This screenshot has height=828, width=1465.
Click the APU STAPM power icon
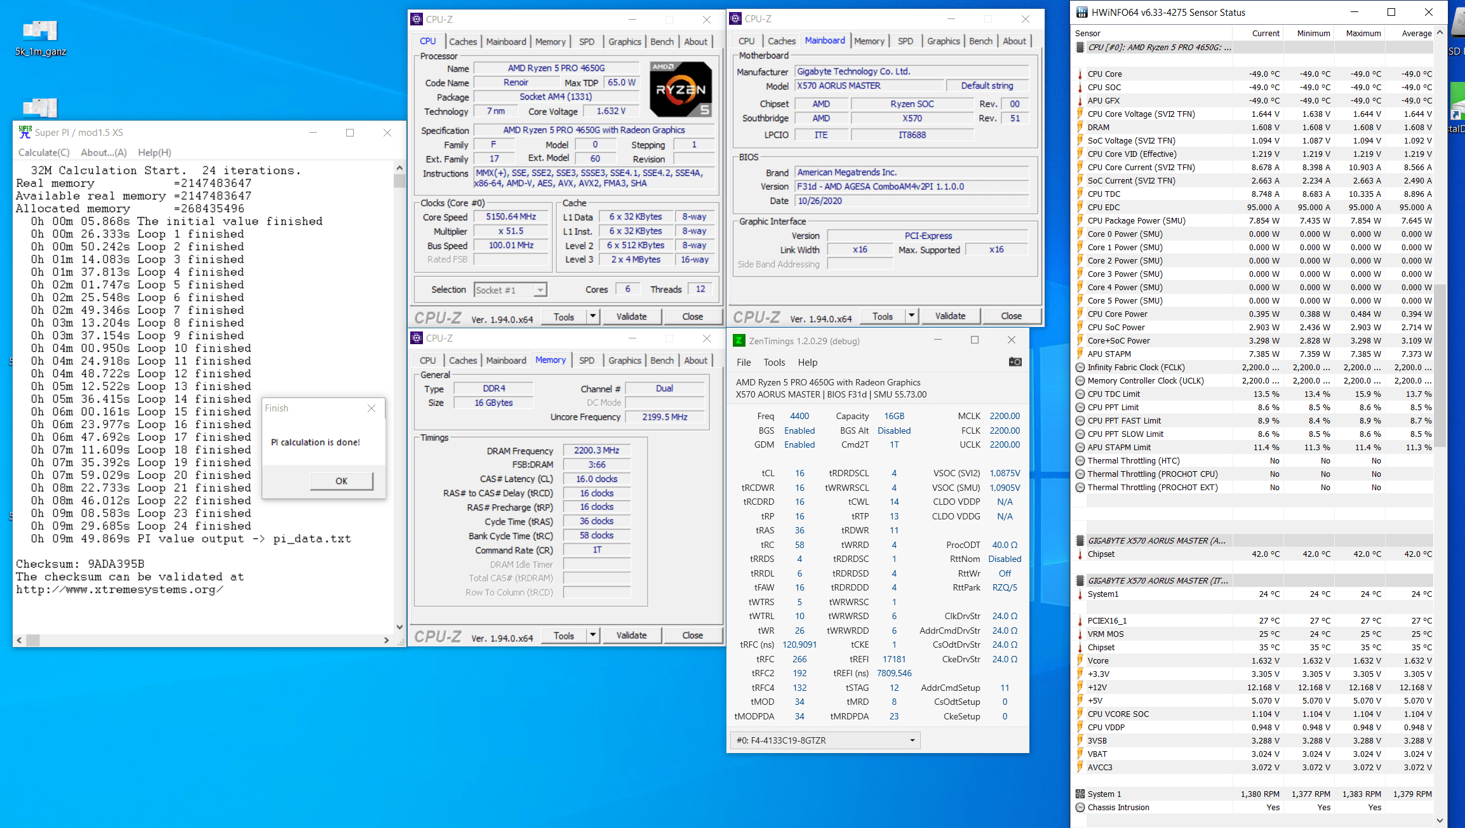tap(1080, 354)
